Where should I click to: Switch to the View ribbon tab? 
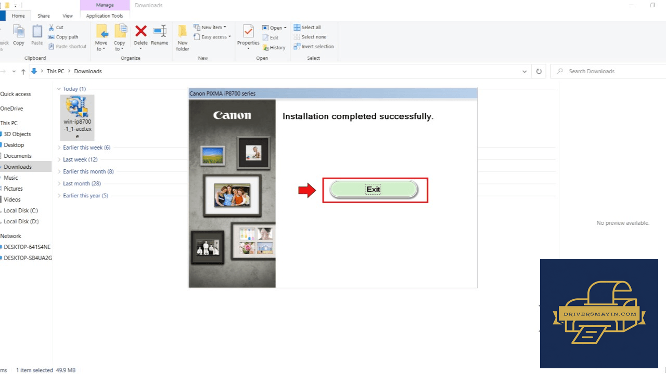point(68,16)
